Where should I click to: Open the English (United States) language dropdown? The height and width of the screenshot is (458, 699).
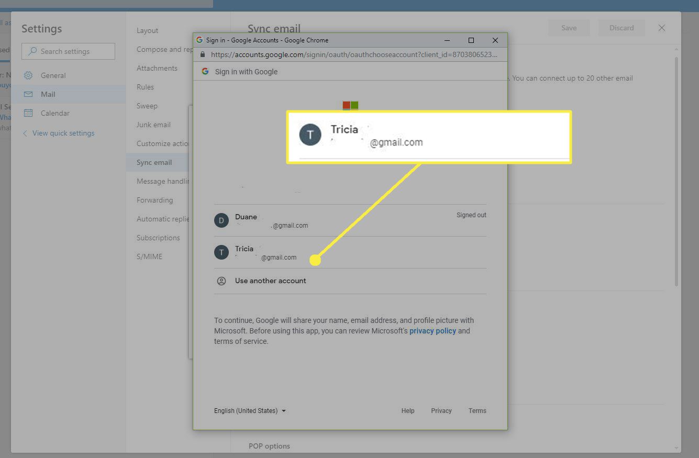pos(250,411)
